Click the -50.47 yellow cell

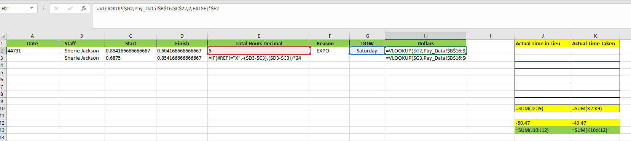coord(543,123)
